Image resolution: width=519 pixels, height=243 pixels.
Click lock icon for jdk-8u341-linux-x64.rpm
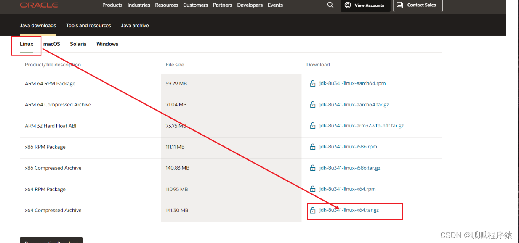point(313,189)
